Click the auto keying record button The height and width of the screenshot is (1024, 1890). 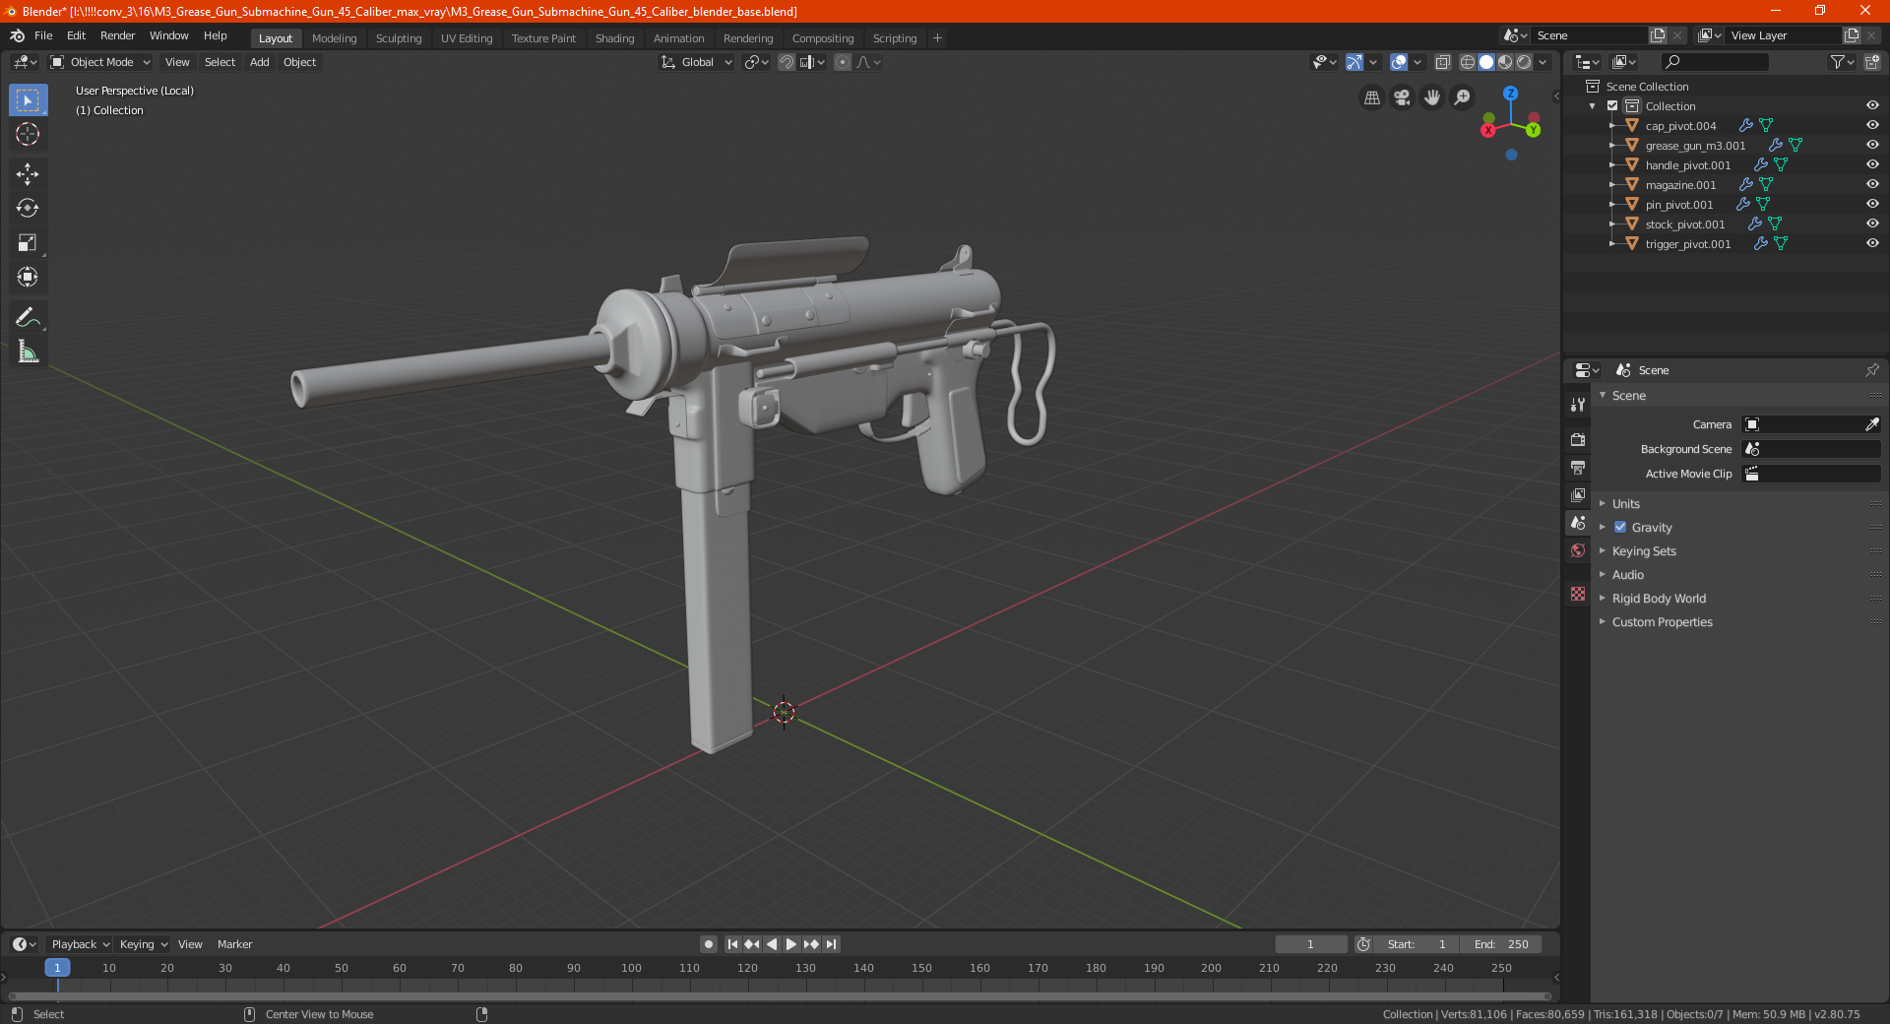point(708,944)
